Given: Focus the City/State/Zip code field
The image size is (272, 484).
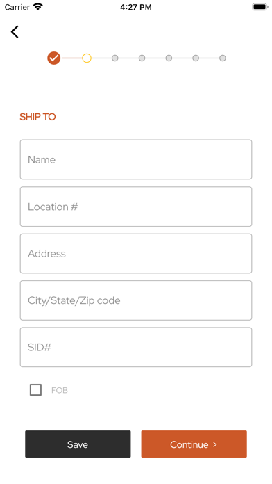Looking at the screenshot, I should pos(136,300).
